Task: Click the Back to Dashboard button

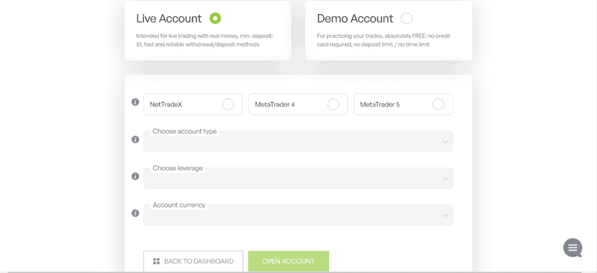Action: click(x=193, y=261)
